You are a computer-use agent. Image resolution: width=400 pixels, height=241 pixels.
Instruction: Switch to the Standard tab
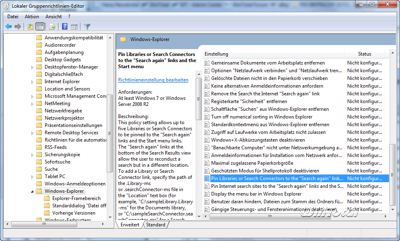point(156,225)
